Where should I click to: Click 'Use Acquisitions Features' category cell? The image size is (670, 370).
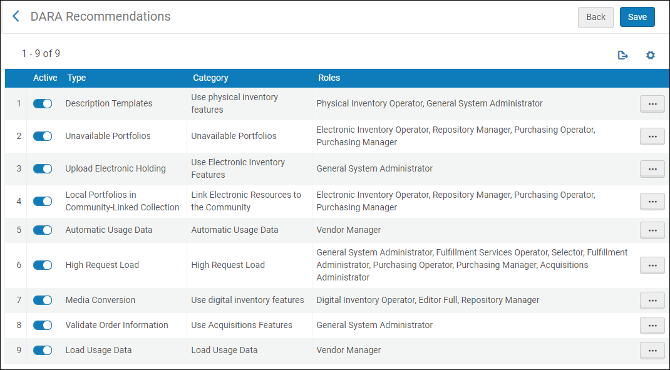pos(242,325)
